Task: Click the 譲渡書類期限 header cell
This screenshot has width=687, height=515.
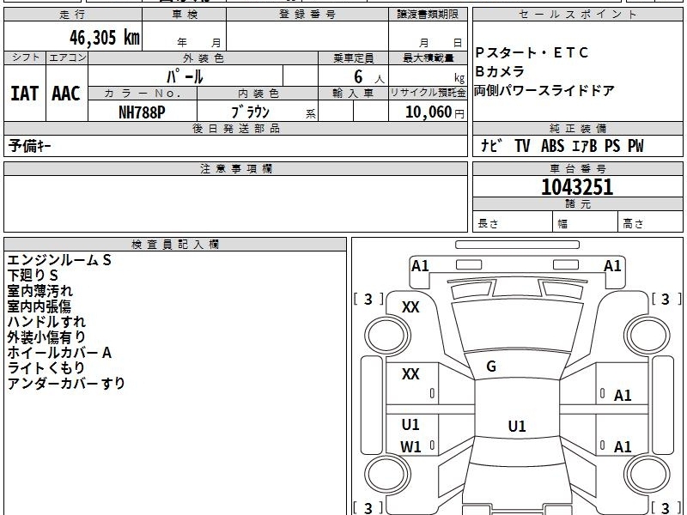Action: tap(428, 15)
